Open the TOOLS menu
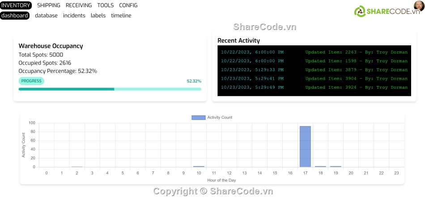The width and height of the screenshot is (425, 201). click(106, 5)
